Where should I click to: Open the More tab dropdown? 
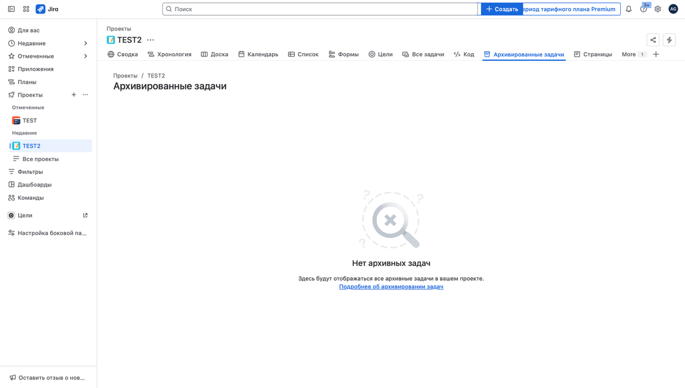(634, 54)
